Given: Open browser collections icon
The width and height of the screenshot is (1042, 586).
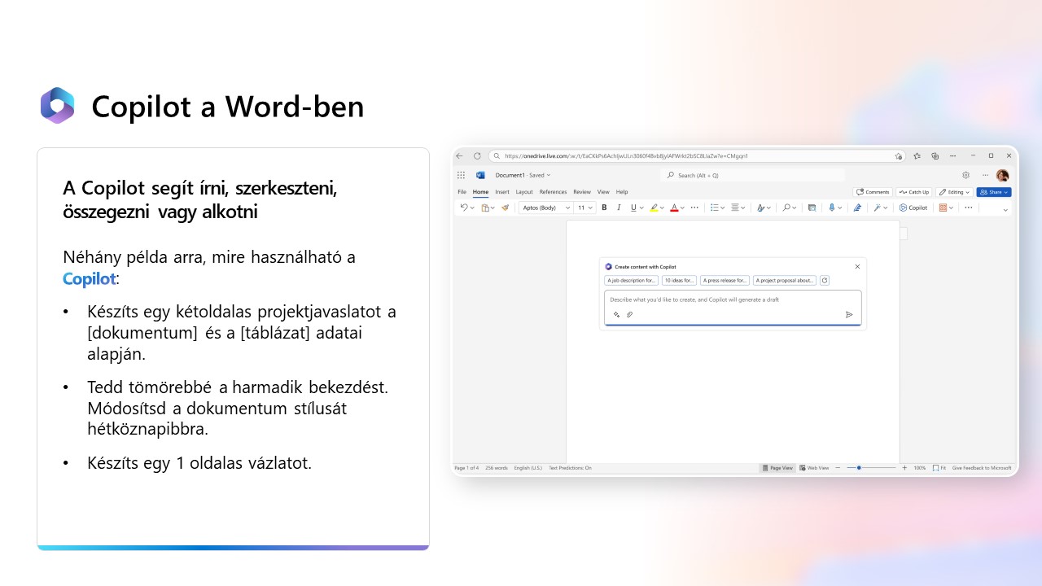Looking at the screenshot, I should (x=935, y=155).
